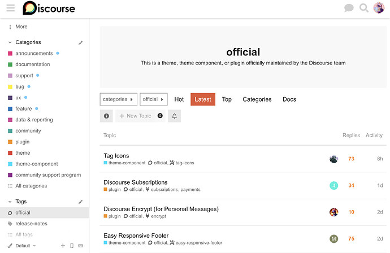Open the Discourse Subscriptions topic
The height and width of the screenshot is (253, 390).
135,182
